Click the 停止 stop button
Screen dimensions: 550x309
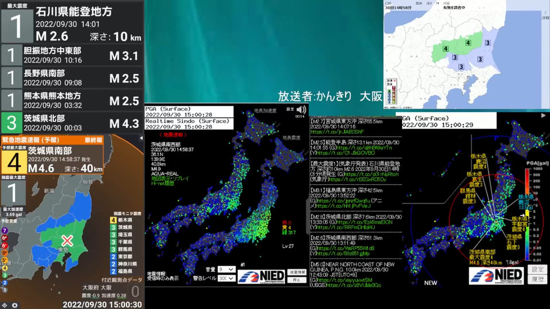[x=297, y=280]
